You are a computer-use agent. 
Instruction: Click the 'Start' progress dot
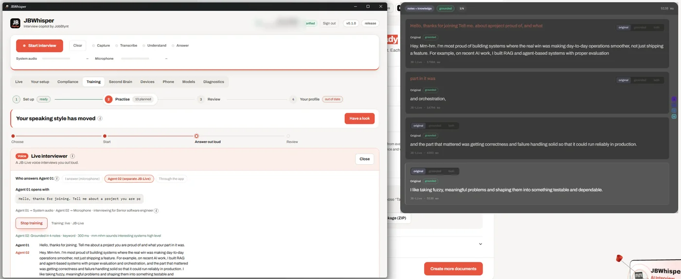[x=105, y=136]
